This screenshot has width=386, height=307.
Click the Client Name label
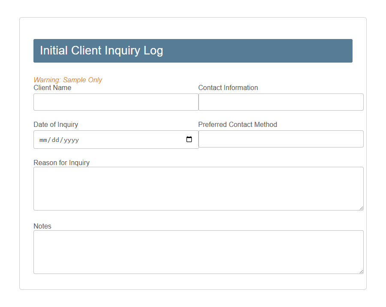tap(52, 87)
